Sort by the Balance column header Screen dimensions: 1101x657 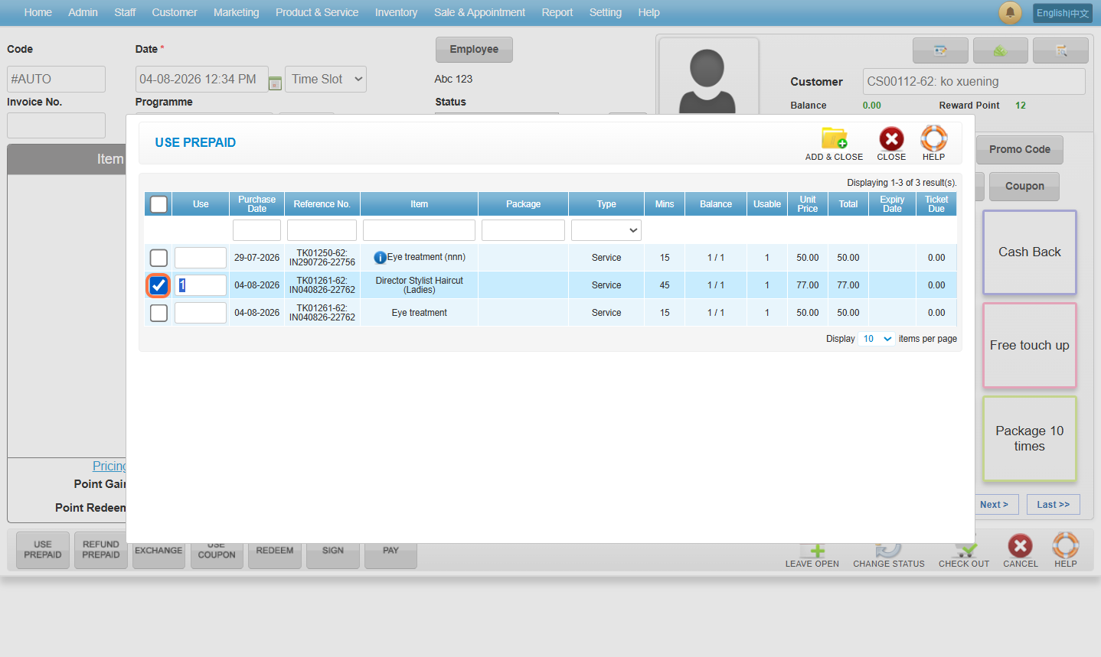pyautogui.click(x=716, y=204)
